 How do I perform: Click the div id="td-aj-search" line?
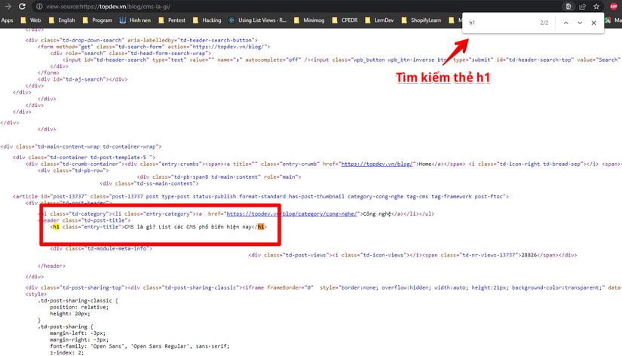82,79
